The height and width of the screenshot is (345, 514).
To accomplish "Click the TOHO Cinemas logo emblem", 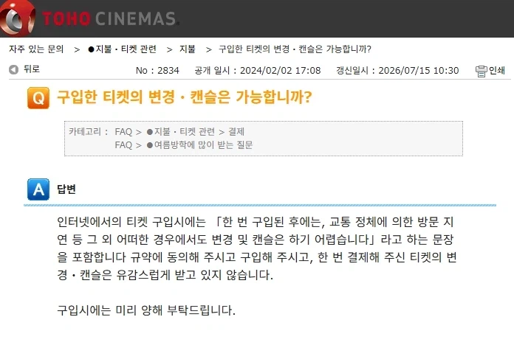I will [17, 18].
